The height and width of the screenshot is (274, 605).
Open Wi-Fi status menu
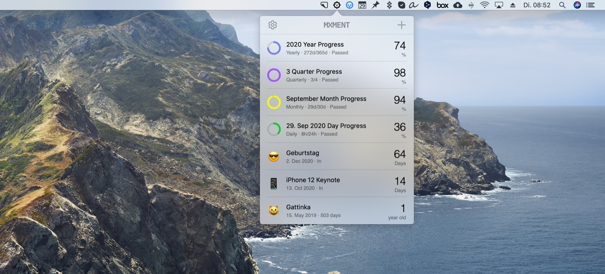click(x=484, y=5)
